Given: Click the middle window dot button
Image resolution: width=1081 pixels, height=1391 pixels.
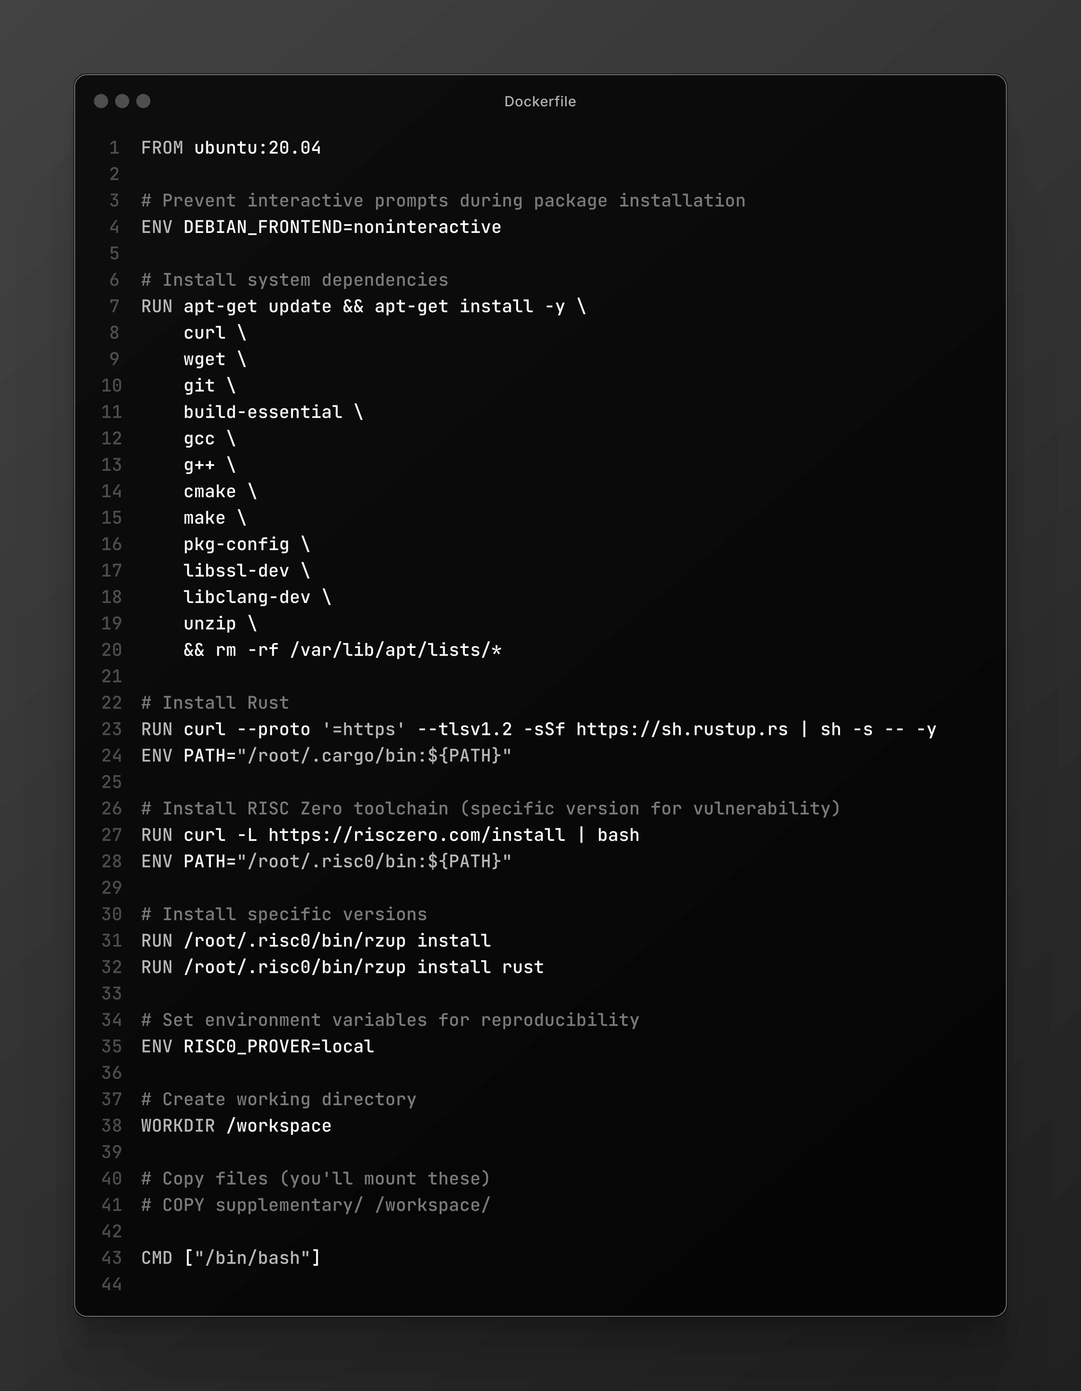Looking at the screenshot, I should click(x=122, y=101).
